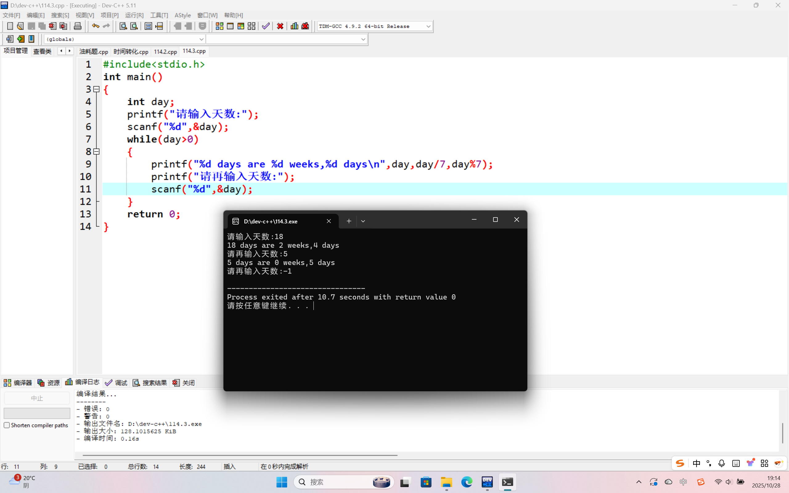Collapse the while-loop fold at line 8
Screen dimensions: 789x493
(96, 152)
